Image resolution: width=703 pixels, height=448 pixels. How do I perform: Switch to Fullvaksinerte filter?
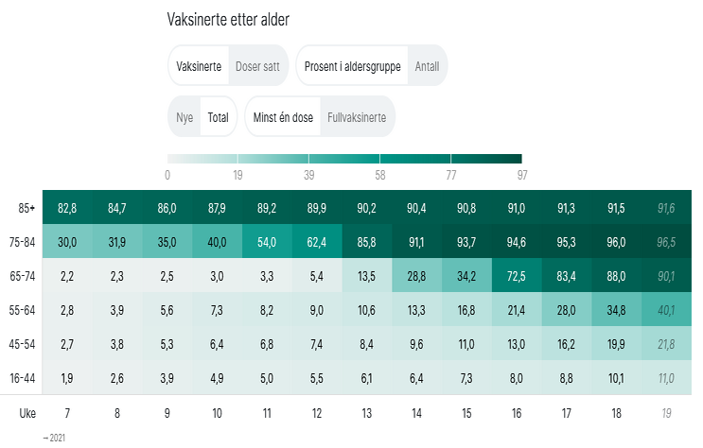(356, 118)
